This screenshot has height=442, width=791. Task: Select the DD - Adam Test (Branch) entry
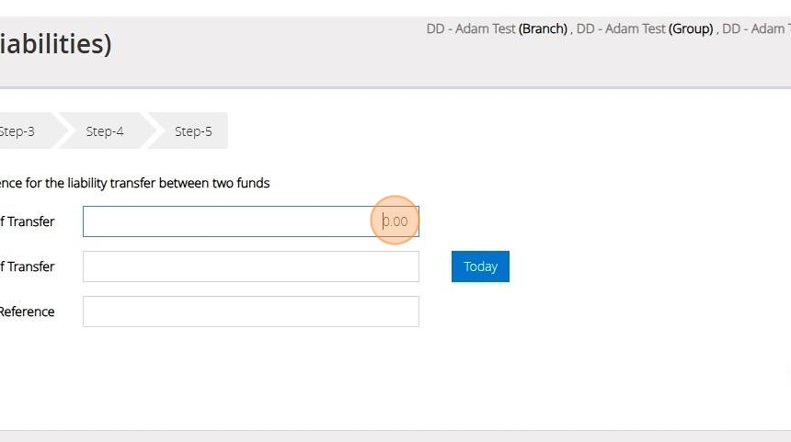496,29
